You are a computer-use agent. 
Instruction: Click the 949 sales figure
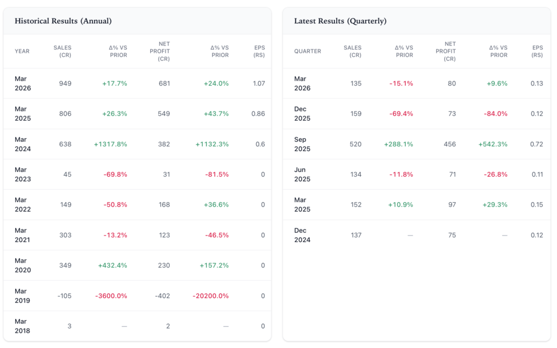tap(65, 84)
